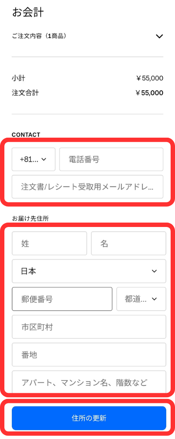175x439 pixels.
Task: Open the 都道府県 prefecture dropdown
Action: point(141,299)
